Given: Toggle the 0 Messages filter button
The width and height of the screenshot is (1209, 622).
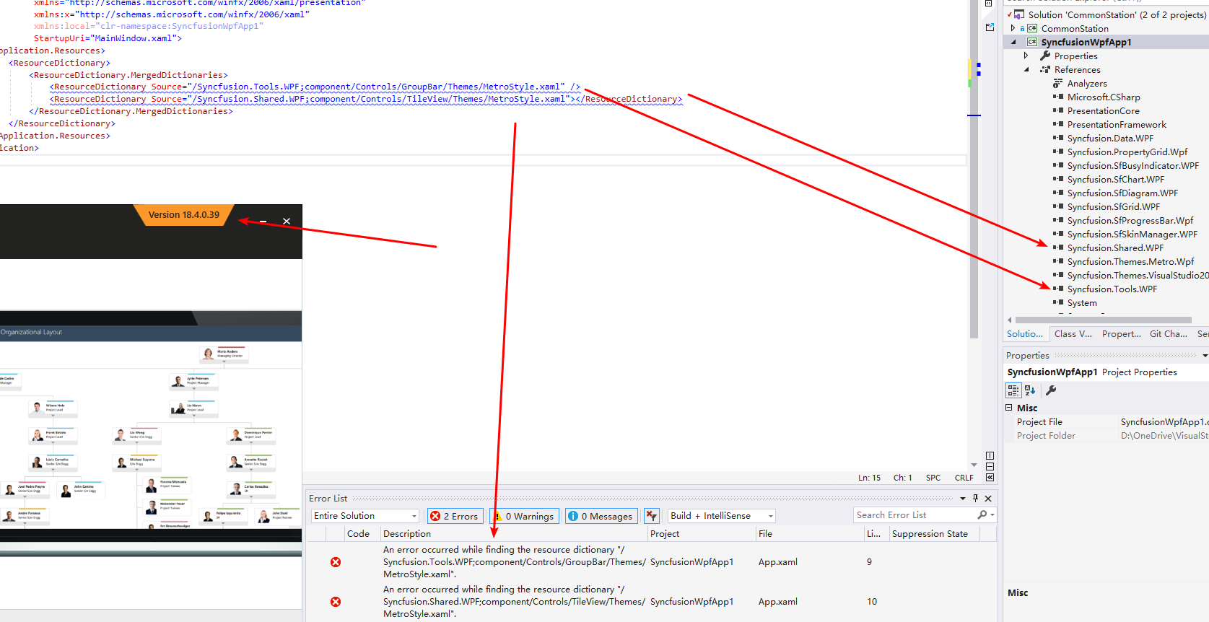Looking at the screenshot, I should (x=601, y=516).
